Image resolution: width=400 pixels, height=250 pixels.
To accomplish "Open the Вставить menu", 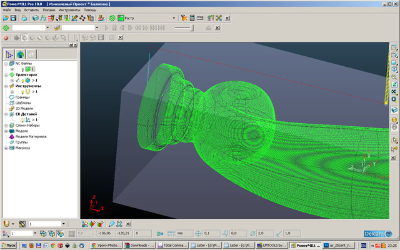I will pyautogui.click(x=32, y=10).
